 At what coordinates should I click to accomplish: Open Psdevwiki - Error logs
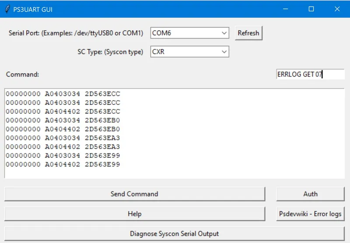[310, 214]
